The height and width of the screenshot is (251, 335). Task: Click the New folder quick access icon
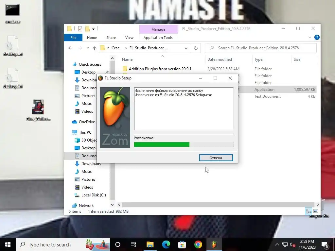coord(87,29)
